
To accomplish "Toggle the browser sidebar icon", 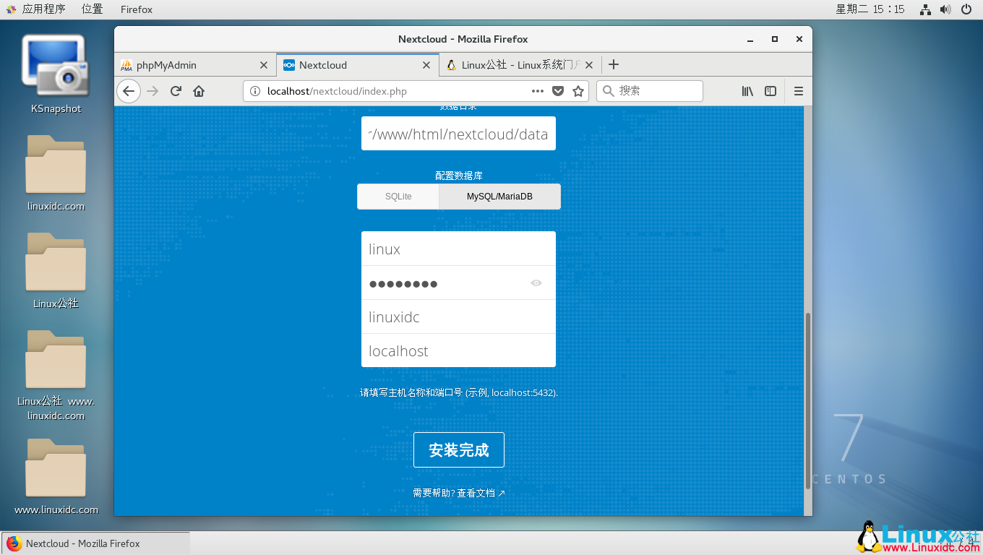I will (x=770, y=91).
